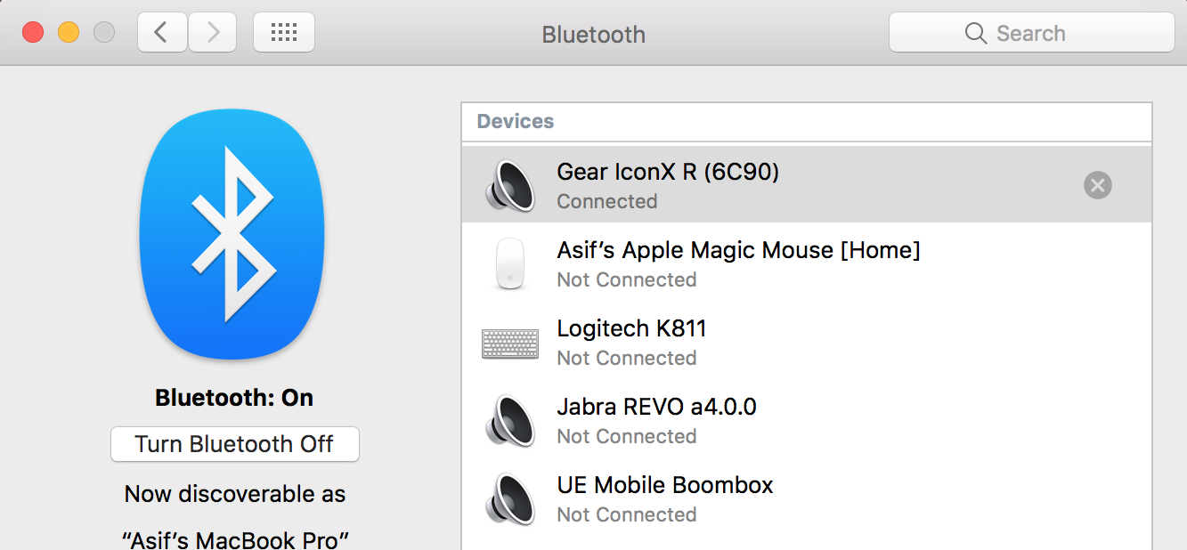Click the Jabra REVO speaker icon

tap(510, 421)
